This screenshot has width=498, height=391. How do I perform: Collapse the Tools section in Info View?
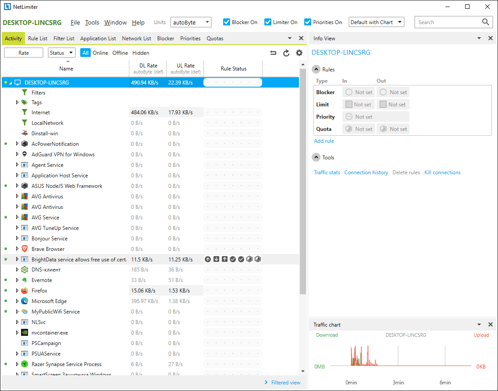316,157
